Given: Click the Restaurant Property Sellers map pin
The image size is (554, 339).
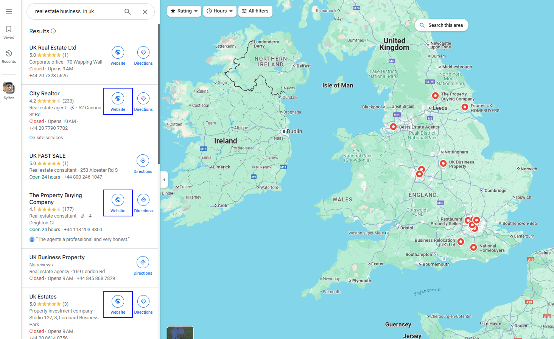Looking at the screenshot, I should (x=468, y=220).
